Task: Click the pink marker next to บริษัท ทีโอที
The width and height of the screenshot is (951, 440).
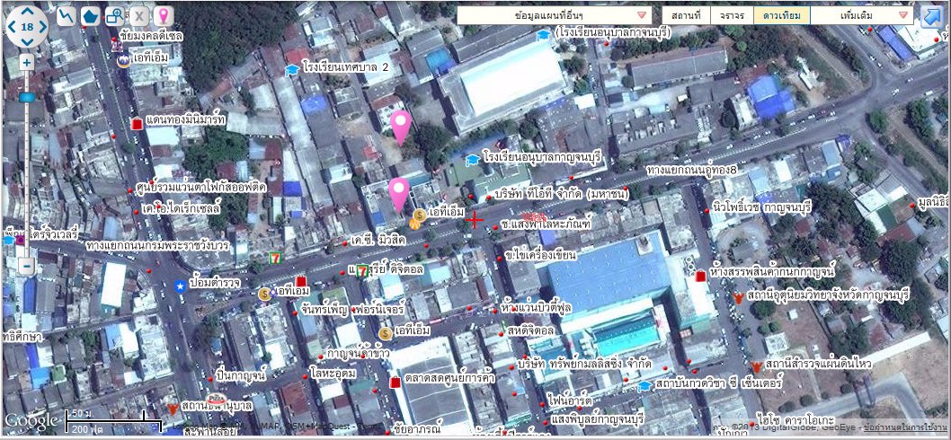Action: [x=398, y=194]
